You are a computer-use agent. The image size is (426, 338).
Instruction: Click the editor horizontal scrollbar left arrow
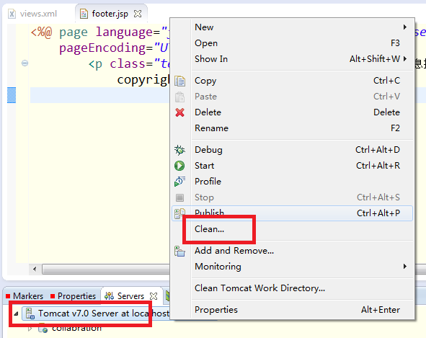(x=35, y=270)
